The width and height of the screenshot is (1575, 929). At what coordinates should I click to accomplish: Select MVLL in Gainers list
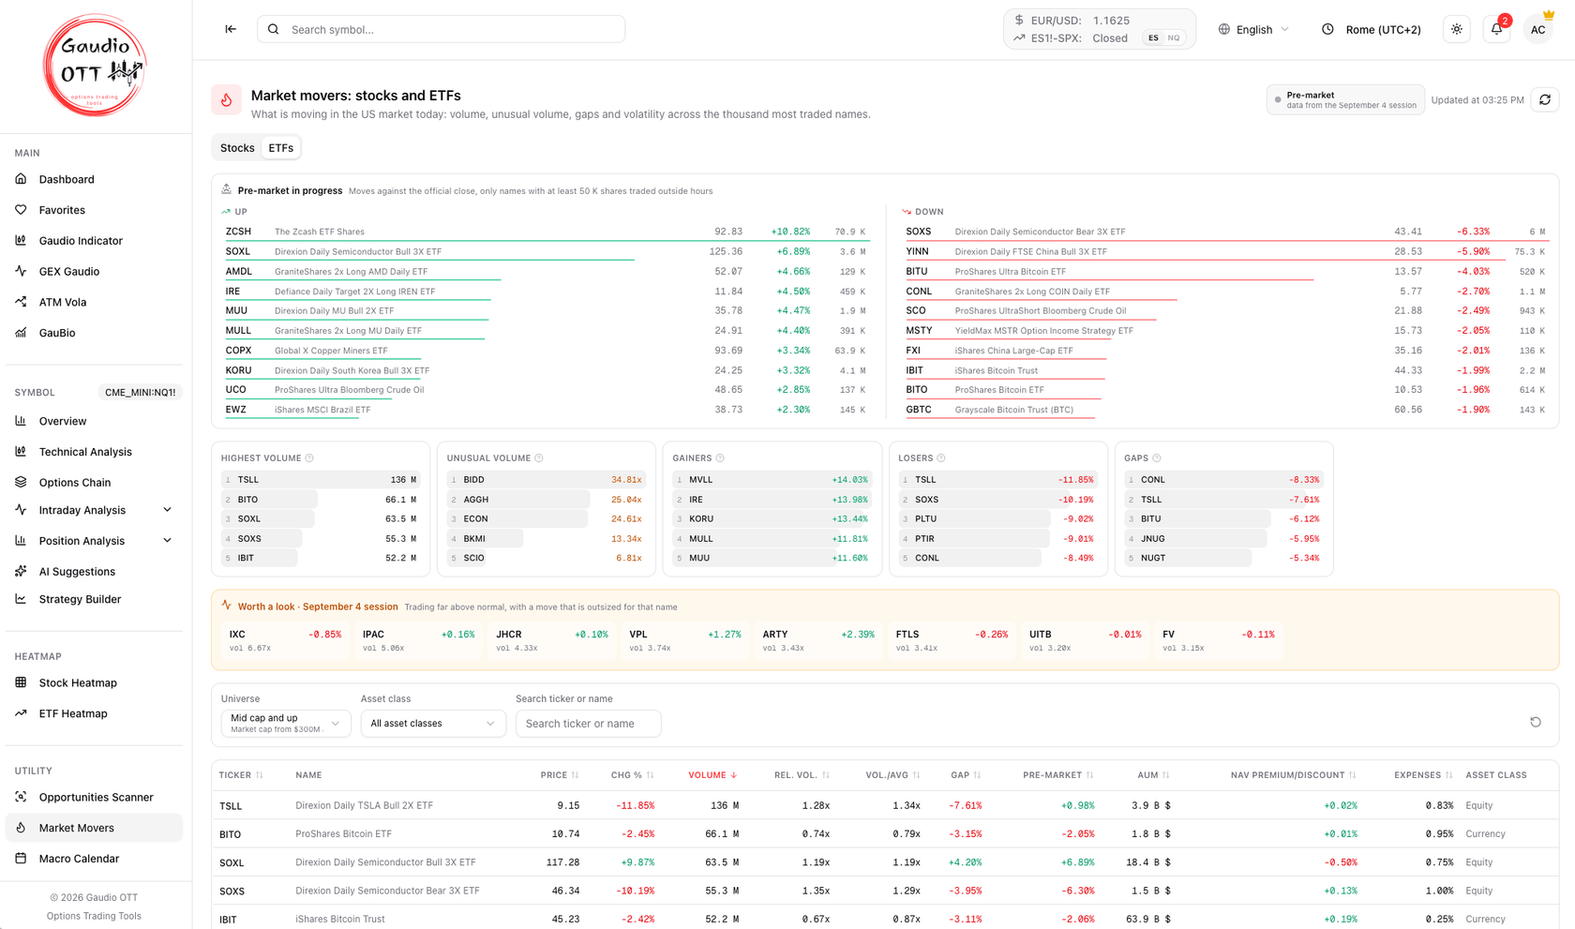pos(772,480)
